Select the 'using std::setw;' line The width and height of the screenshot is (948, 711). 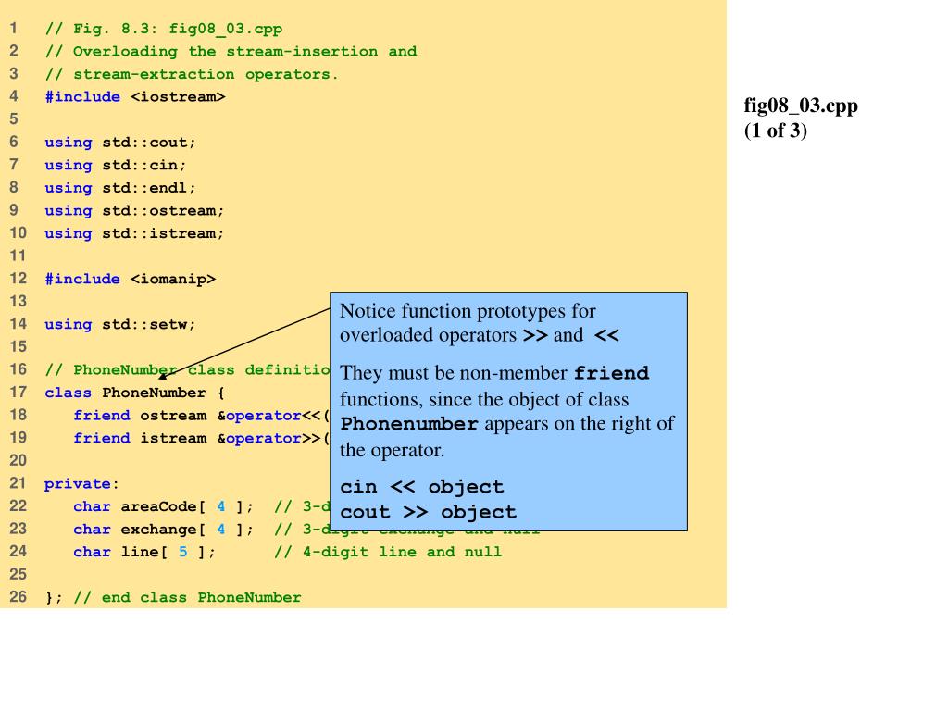tap(120, 325)
